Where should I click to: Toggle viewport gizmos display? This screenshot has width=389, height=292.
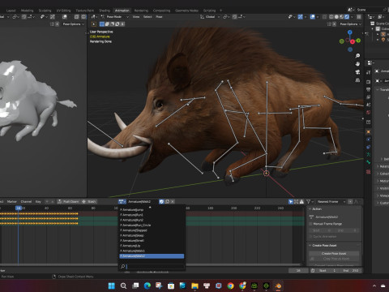tap(300, 17)
